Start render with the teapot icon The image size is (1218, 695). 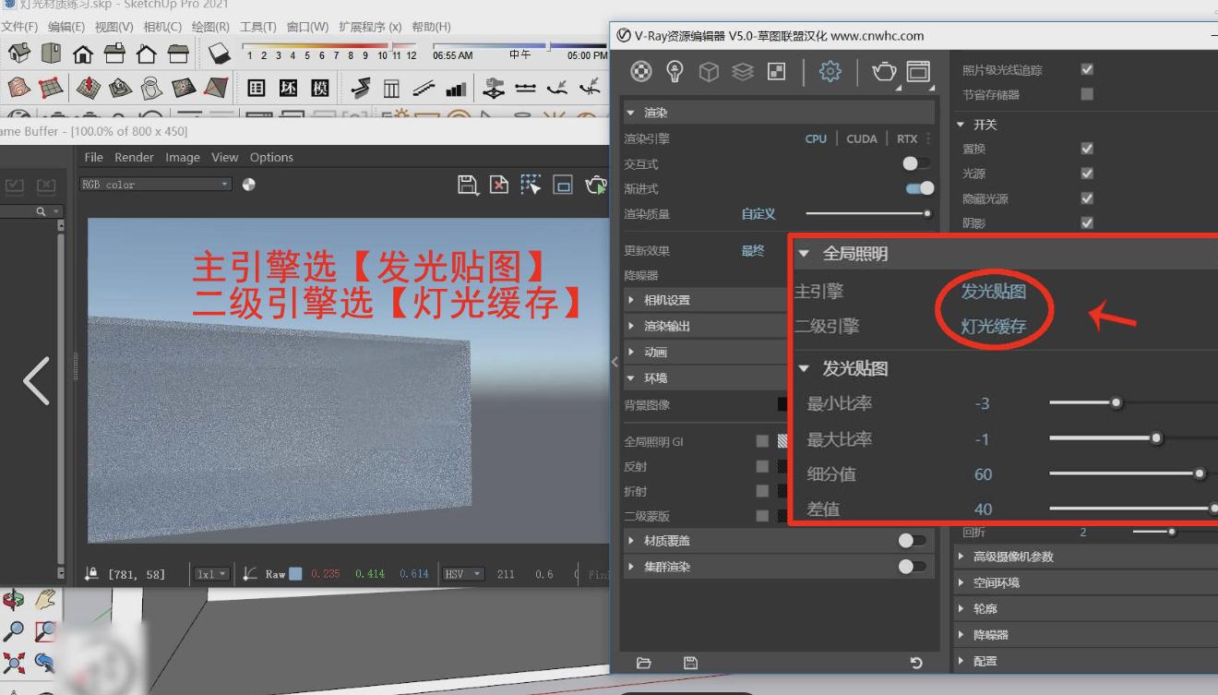(x=883, y=72)
